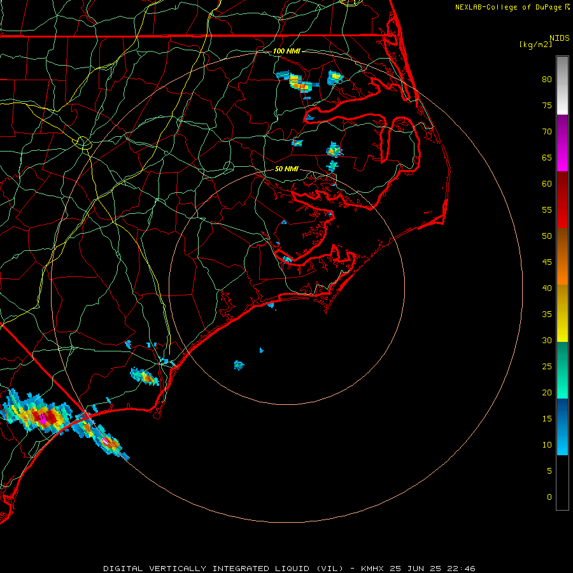
Task: Select the 0 value on the scale
Action: (549, 497)
